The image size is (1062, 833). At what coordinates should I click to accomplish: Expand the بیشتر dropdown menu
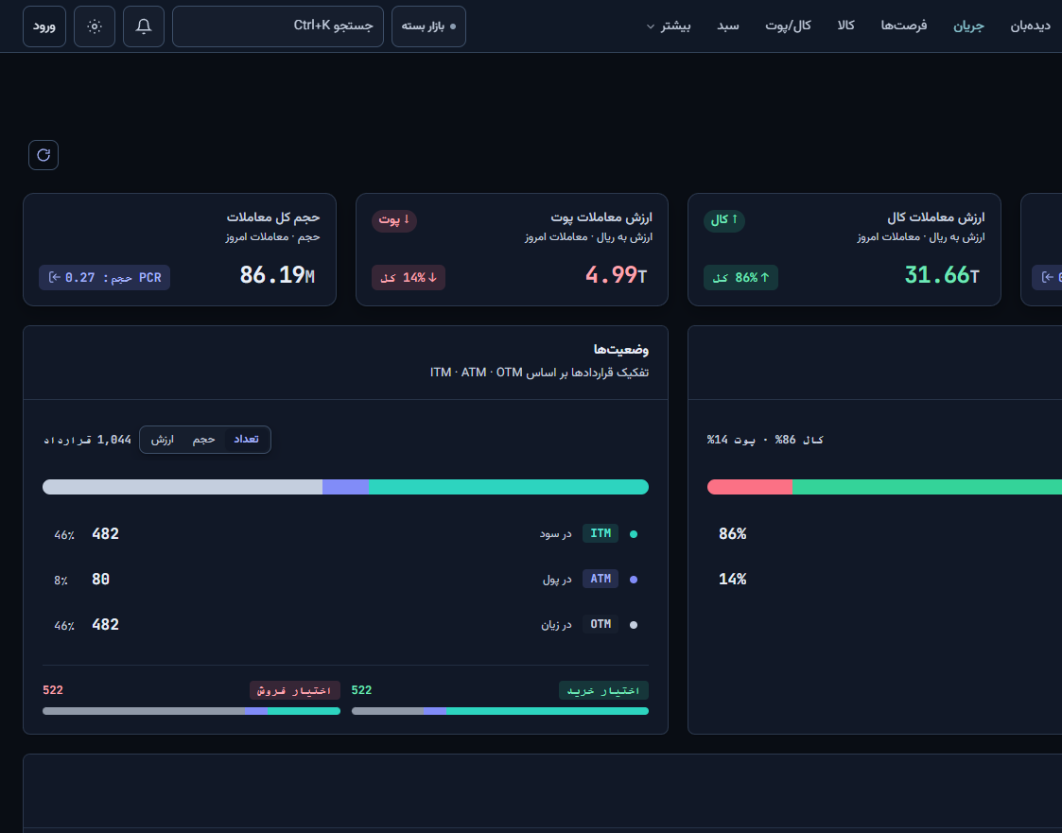669,26
